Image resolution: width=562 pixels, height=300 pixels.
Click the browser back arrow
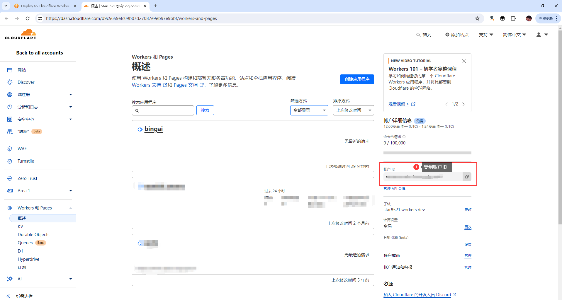[6, 18]
